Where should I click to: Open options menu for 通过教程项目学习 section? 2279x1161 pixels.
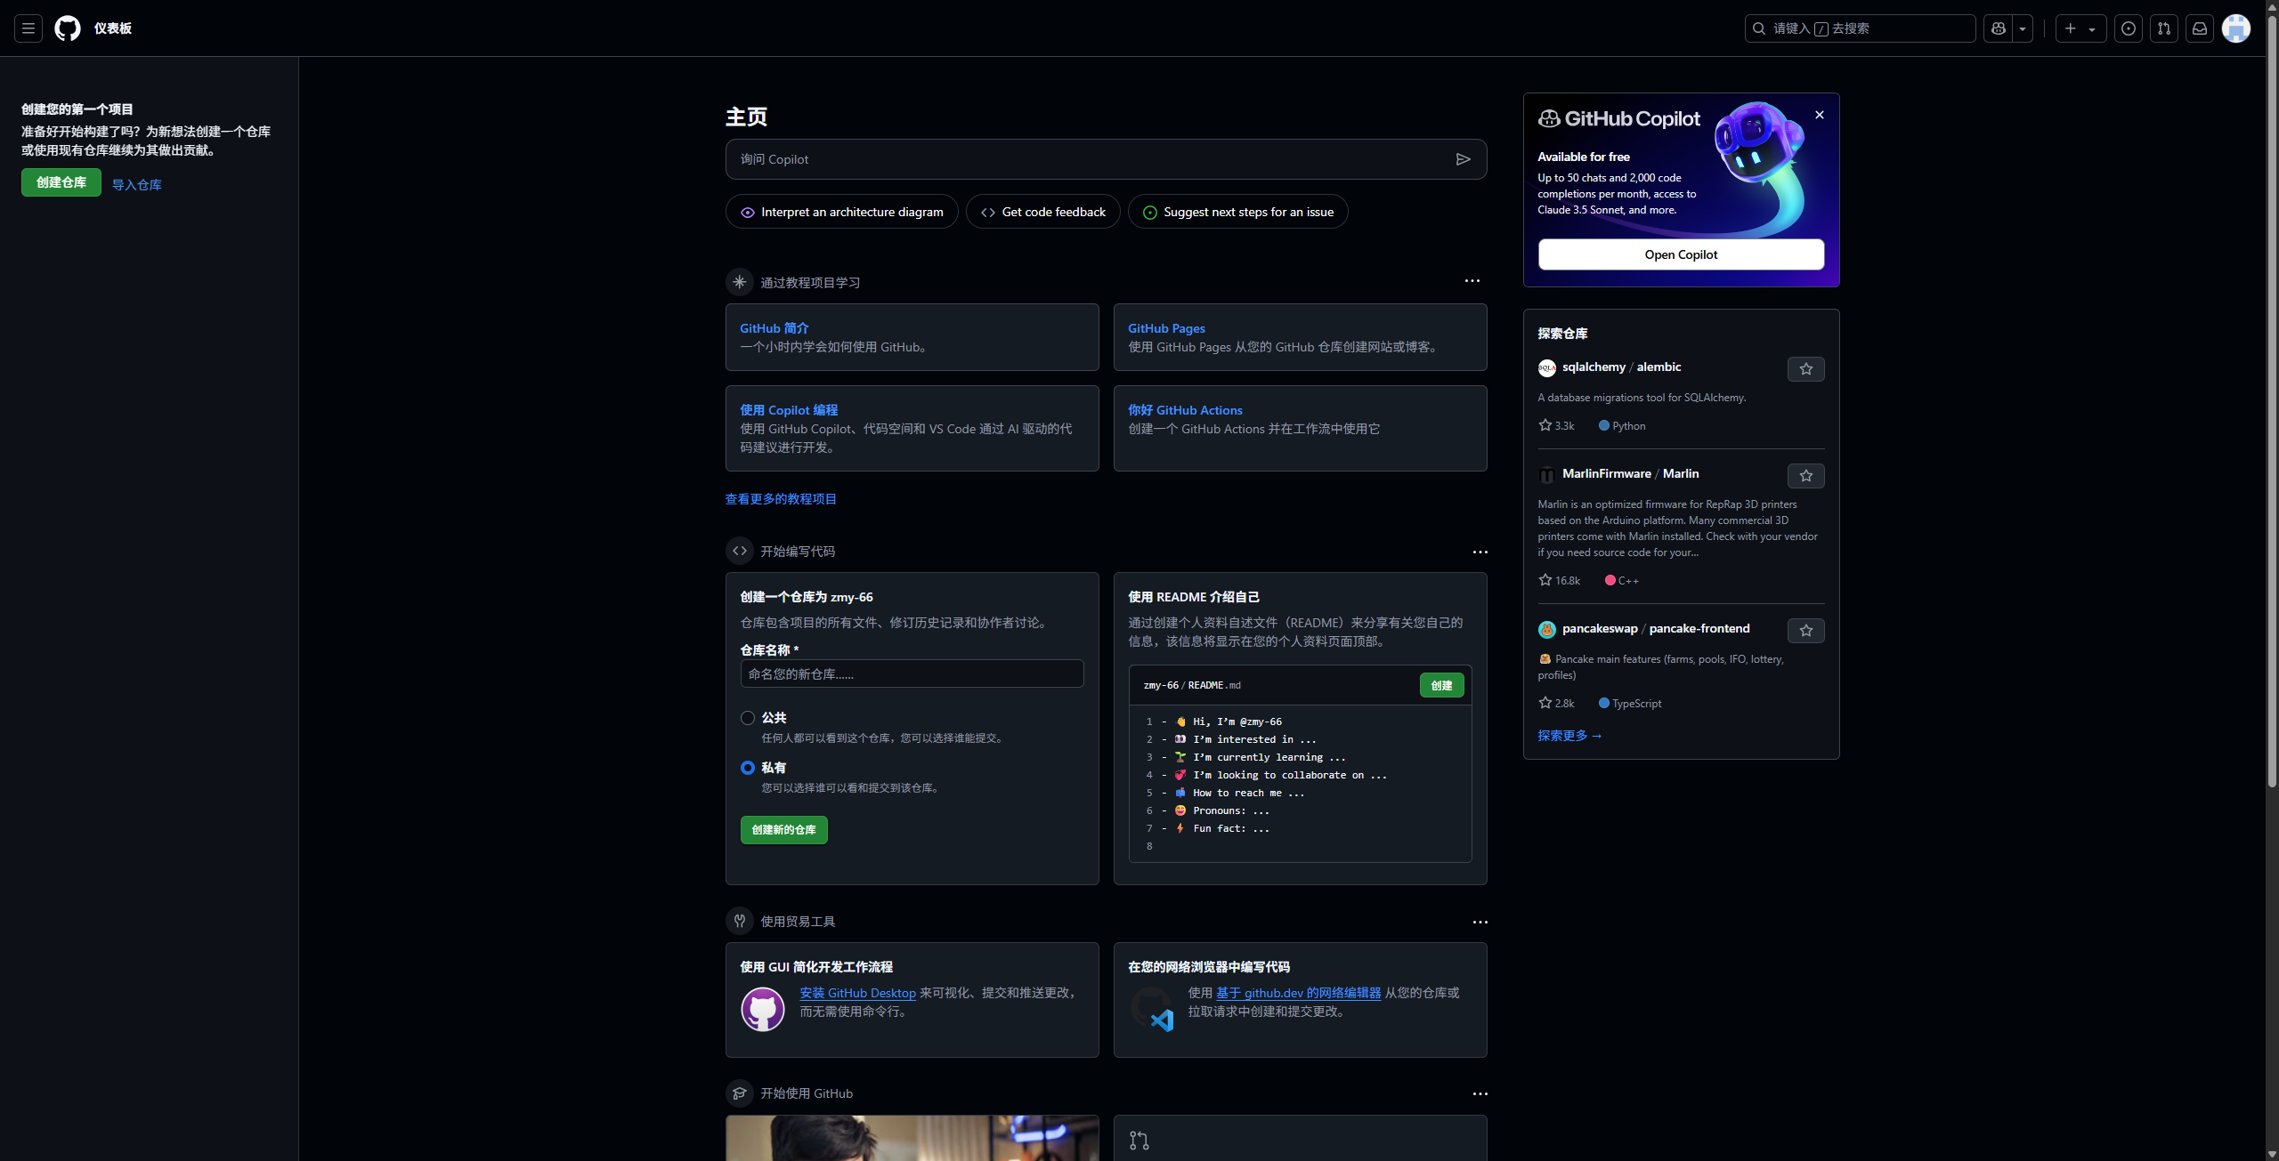point(1472,281)
